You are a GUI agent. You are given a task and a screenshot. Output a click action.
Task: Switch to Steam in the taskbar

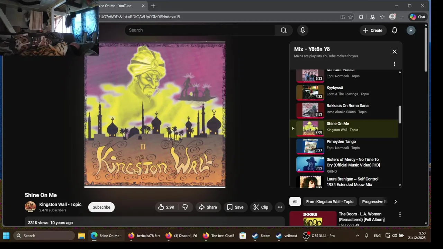(x=261, y=236)
